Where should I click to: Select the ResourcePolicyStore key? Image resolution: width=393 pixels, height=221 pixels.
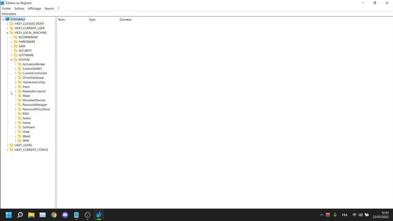point(36,109)
